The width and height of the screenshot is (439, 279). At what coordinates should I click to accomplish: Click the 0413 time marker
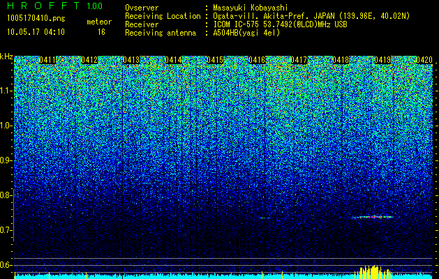click(131, 60)
